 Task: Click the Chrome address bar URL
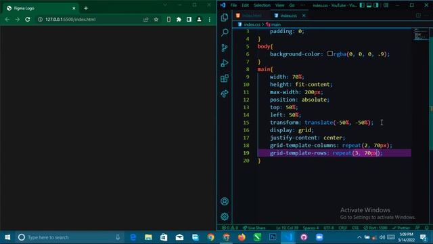coord(70,20)
